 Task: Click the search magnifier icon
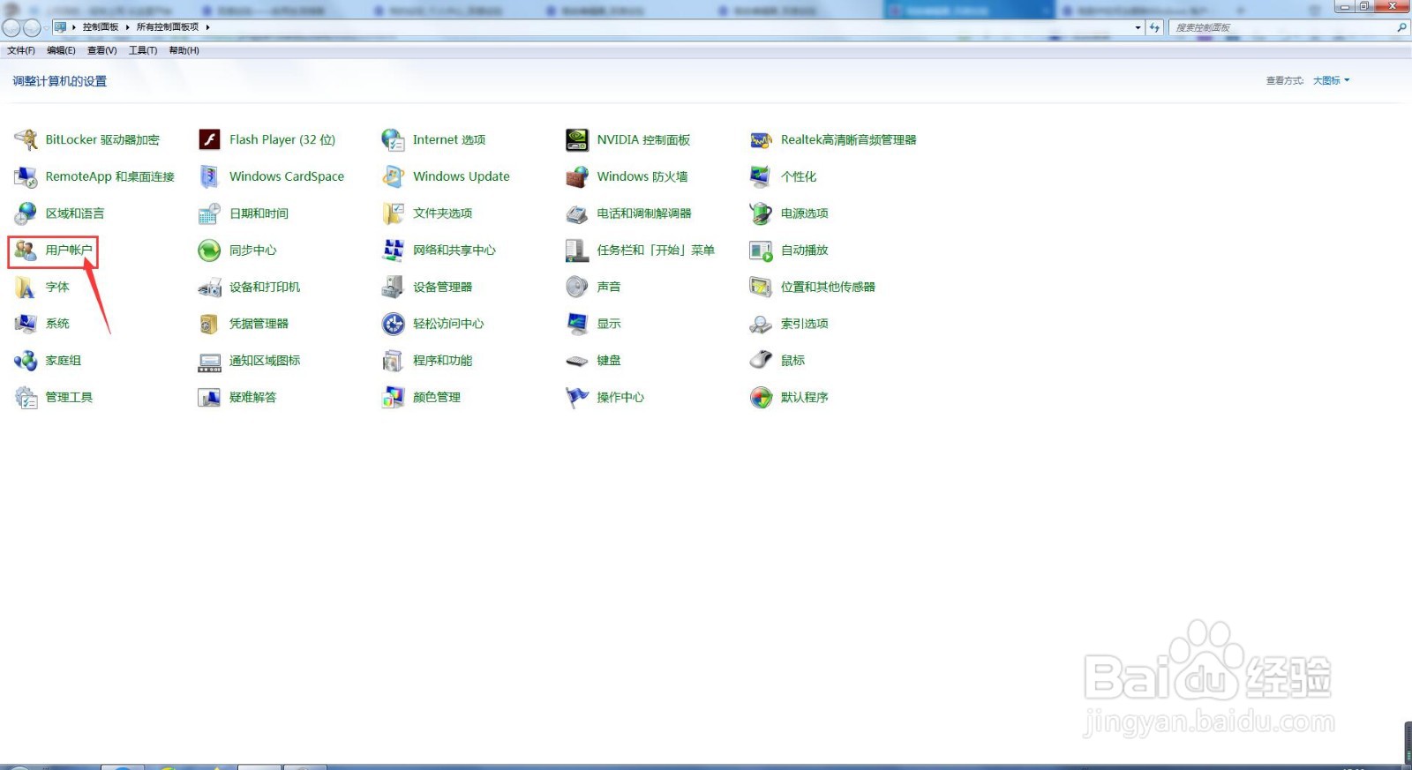tap(1401, 28)
